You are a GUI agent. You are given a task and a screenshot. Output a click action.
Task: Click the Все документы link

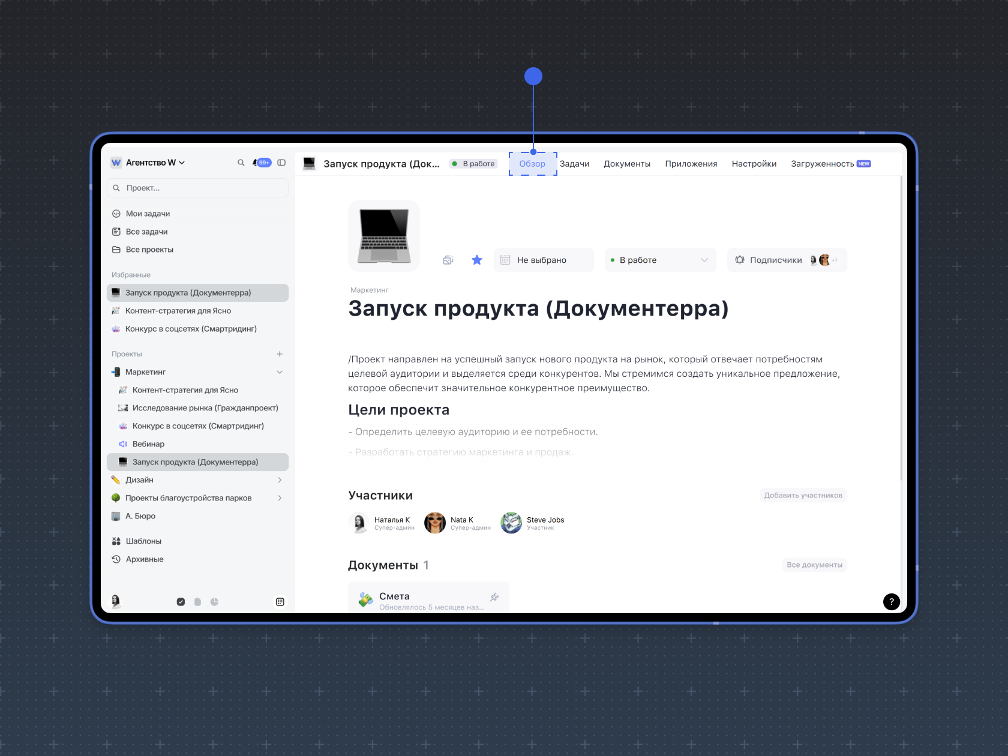pos(814,565)
